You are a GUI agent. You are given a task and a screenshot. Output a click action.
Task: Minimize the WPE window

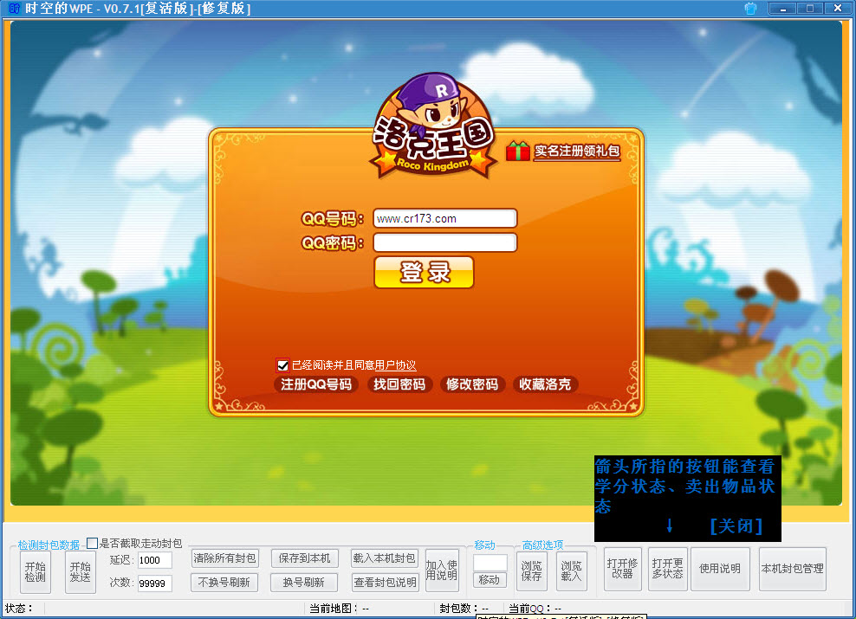tap(783, 8)
